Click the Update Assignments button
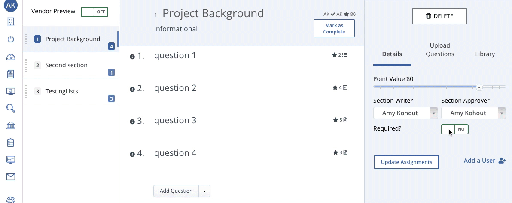512x203 pixels. 406,162
